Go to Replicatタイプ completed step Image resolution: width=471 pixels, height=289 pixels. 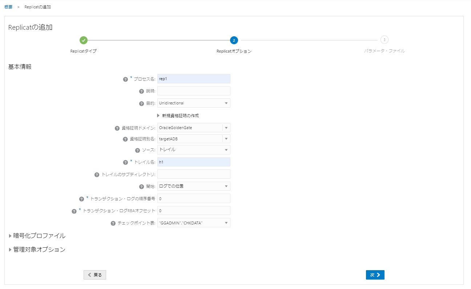(x=83, y=40)
